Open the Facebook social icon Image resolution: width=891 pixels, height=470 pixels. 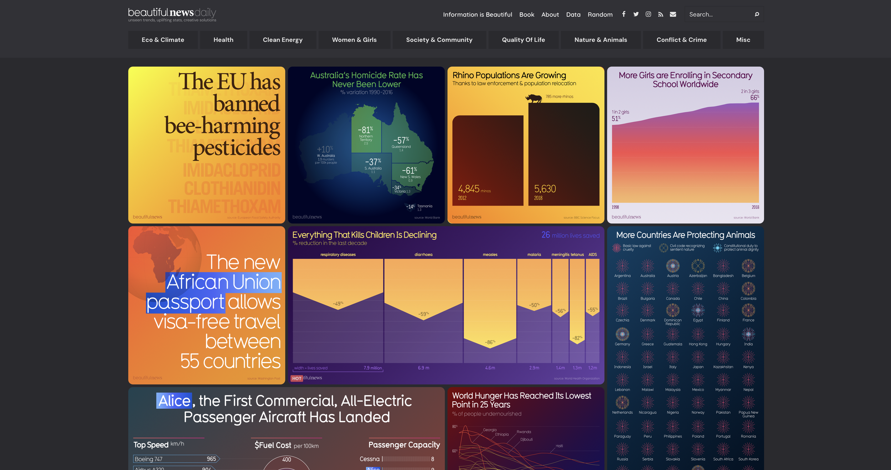click(624, 14)
